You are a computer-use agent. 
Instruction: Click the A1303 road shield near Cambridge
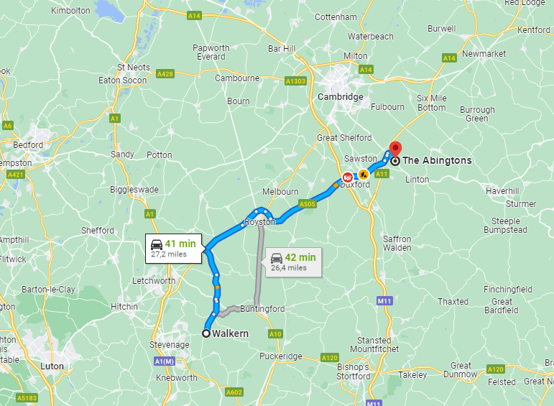pyautogui.click(x=295, y=81)
